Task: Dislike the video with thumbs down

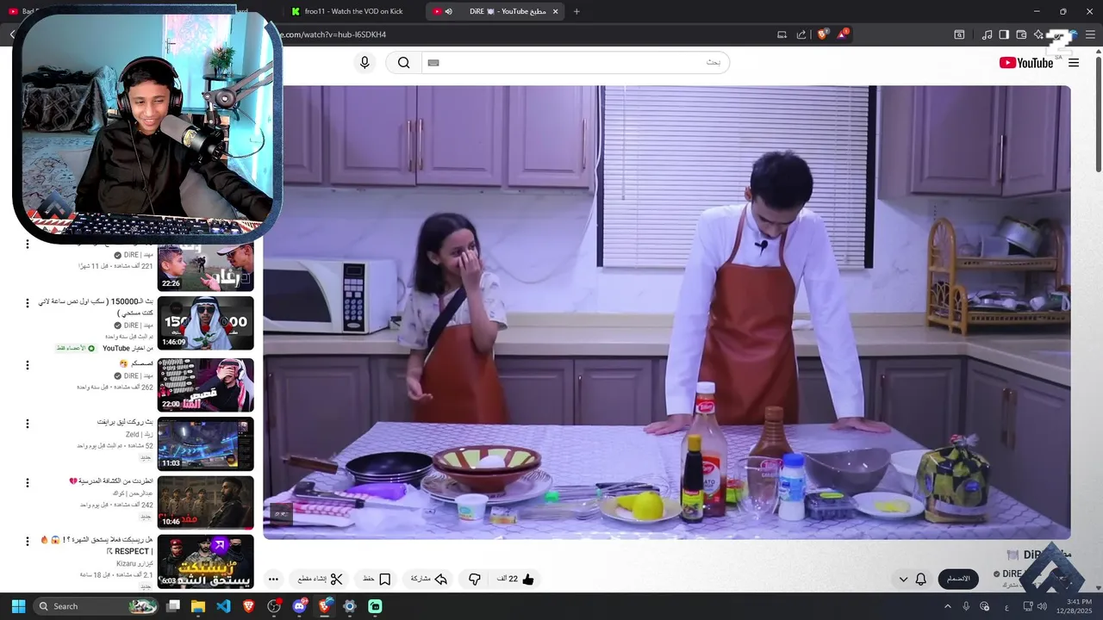Action: (474, 580)
